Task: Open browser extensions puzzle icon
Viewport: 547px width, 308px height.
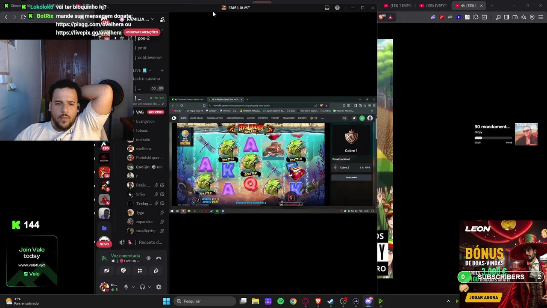Action: tap(476, 17)
